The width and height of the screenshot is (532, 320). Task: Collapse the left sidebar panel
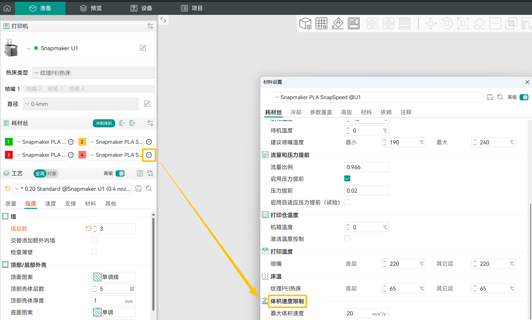[163, 20]
